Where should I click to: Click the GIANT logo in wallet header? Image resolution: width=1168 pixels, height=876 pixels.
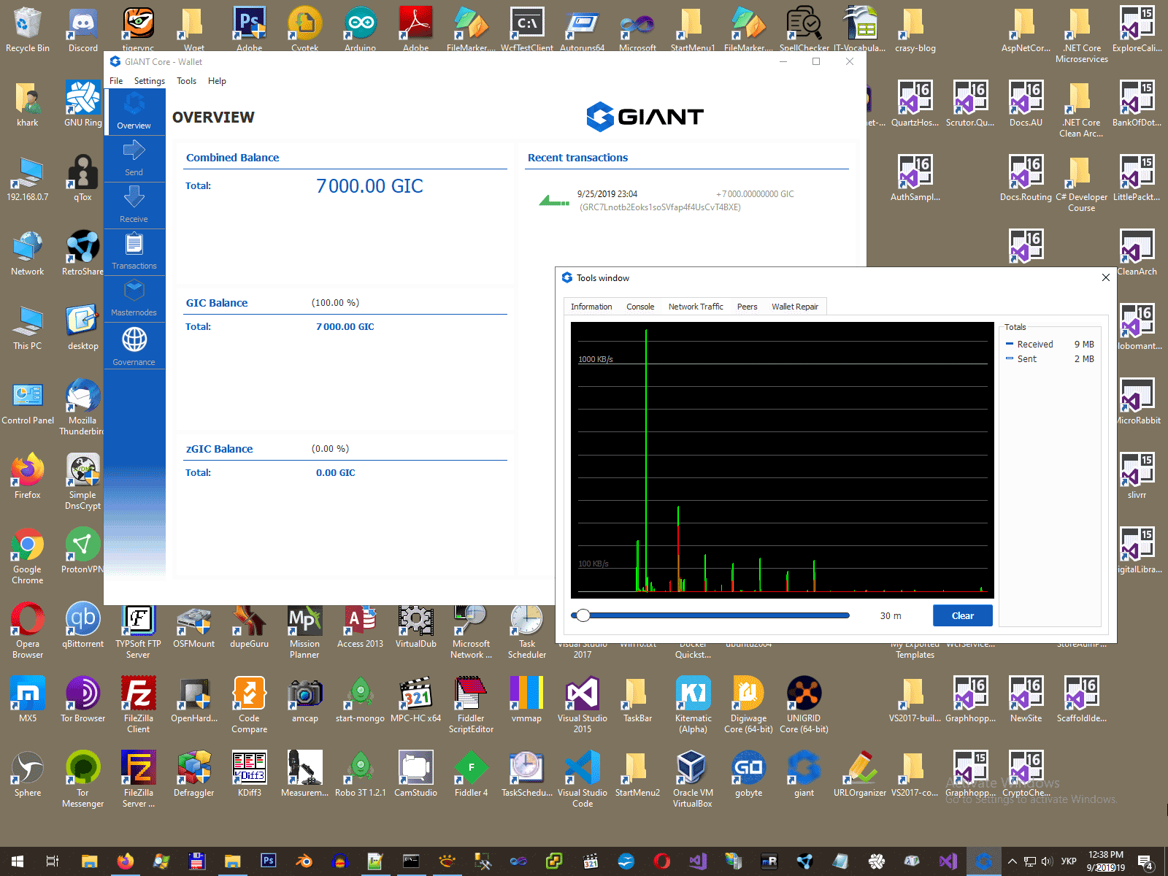click(x=645, y=117)
